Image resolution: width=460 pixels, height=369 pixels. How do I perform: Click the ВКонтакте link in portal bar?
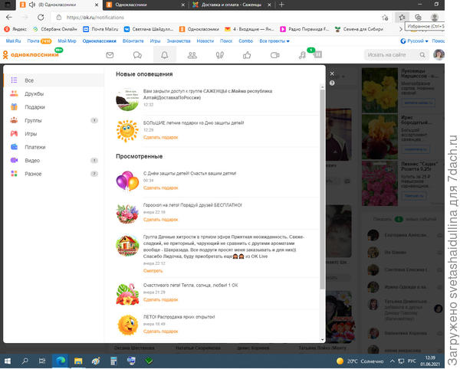pos(133,41)
